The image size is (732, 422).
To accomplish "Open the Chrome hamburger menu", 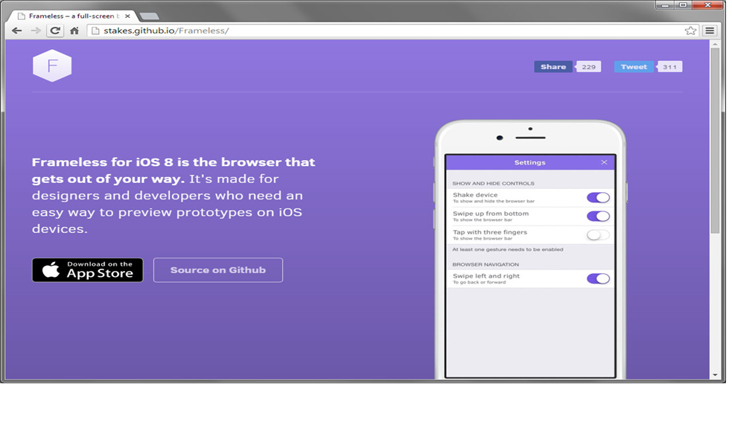I will tap(710, 31).
